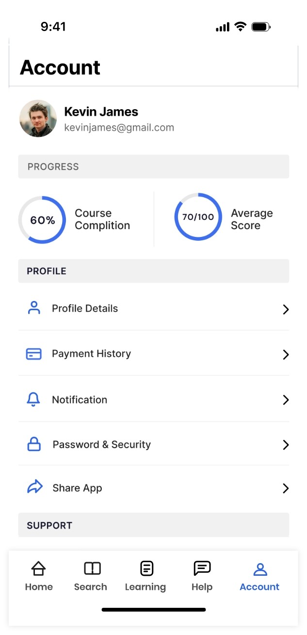The width and height of the screenshot is (307, 635).
Task: Click the Password & Security lock icon
Action: click(34, 444)
